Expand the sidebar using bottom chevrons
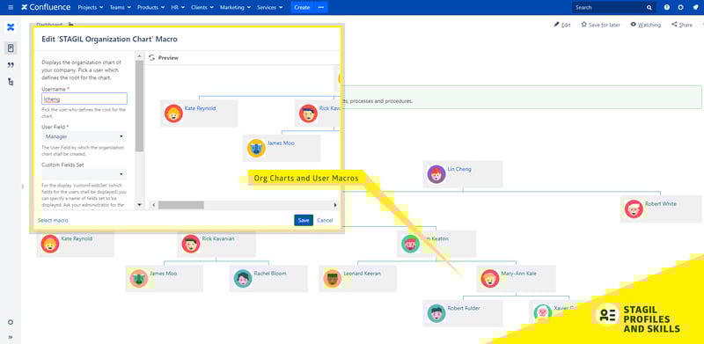 coord(11,337)
